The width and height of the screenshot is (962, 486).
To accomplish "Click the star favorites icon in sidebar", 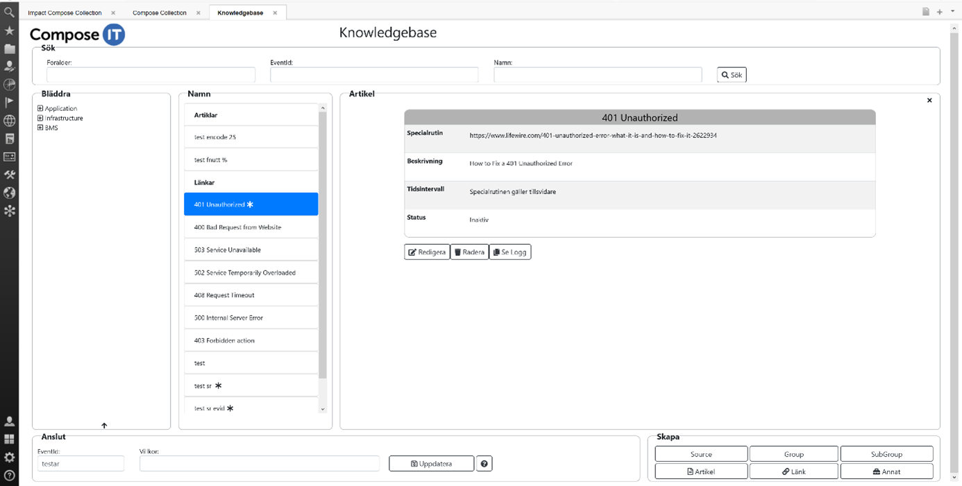I will pos(10,31).
